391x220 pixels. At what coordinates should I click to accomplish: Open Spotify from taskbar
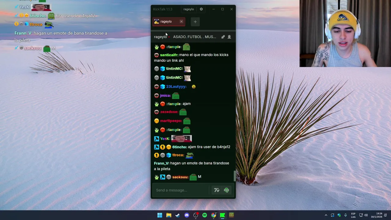[205, 215]
